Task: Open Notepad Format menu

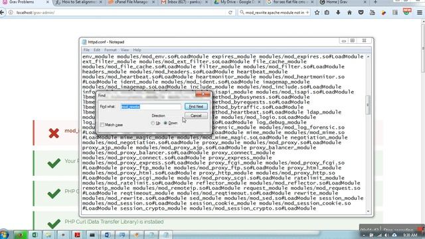Action: coord(110,50)
